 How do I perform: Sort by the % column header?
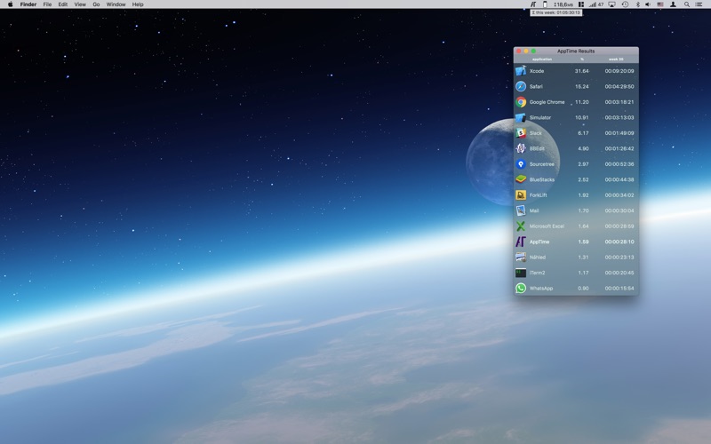(582, 59)
